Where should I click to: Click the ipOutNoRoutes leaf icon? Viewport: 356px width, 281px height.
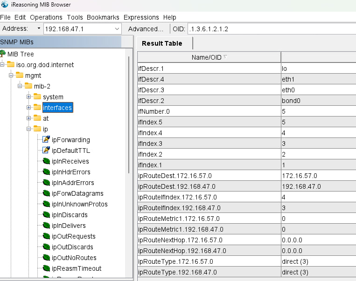point(46,258)
